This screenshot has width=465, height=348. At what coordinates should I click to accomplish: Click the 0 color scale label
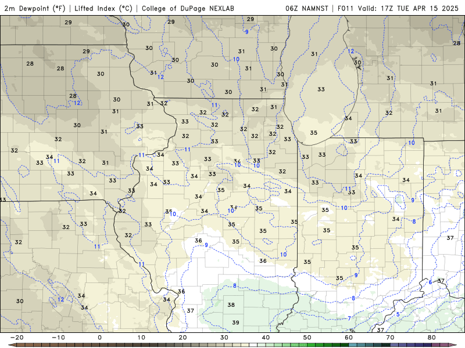point(99,338)
